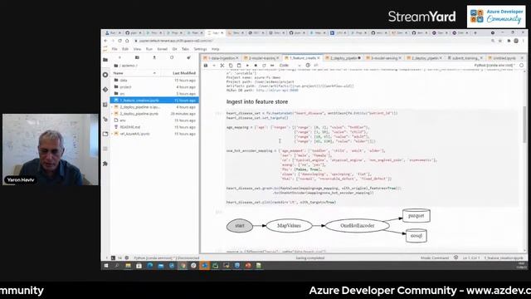Select 1_feature_creation.ipynb in file list
The height and width of the screenshot is (299, 531).
click(155, 100)
